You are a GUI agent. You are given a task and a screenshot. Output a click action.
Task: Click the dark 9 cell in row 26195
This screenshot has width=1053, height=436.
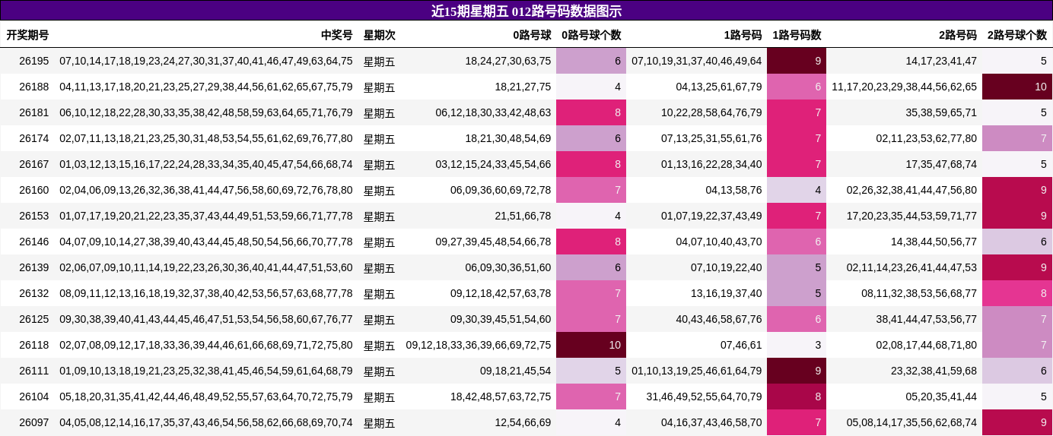coord(797,61)
